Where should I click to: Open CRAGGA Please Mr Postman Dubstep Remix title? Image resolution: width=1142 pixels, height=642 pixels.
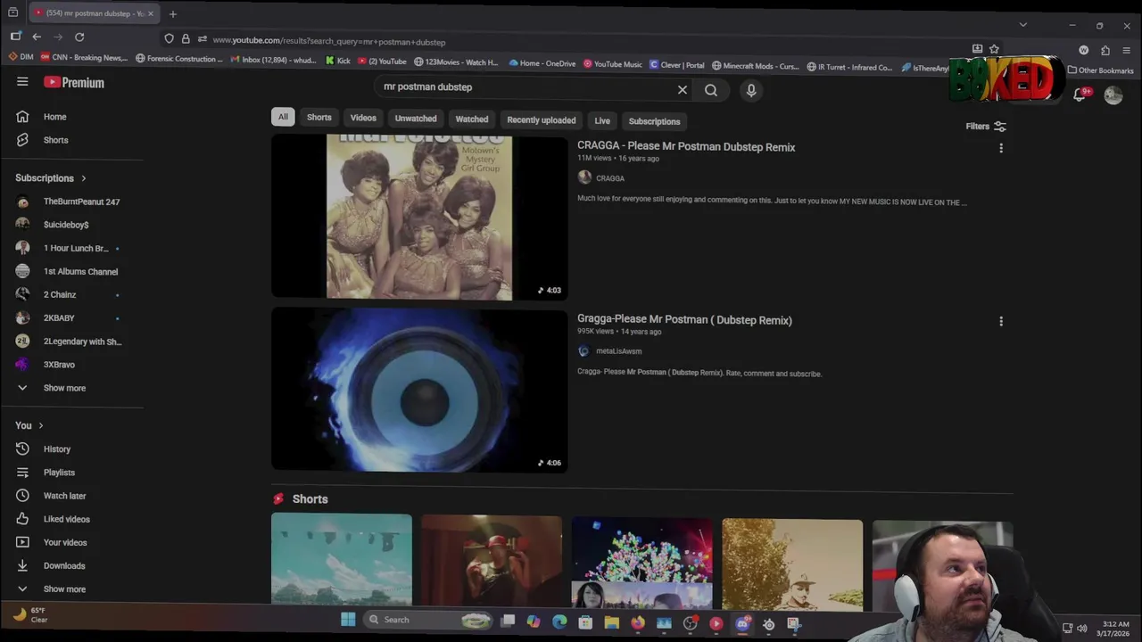pos(686,147)
